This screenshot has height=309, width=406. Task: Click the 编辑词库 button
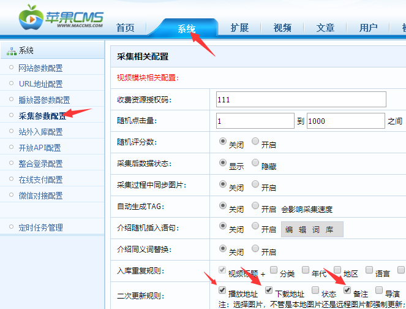tap(312, 229)
